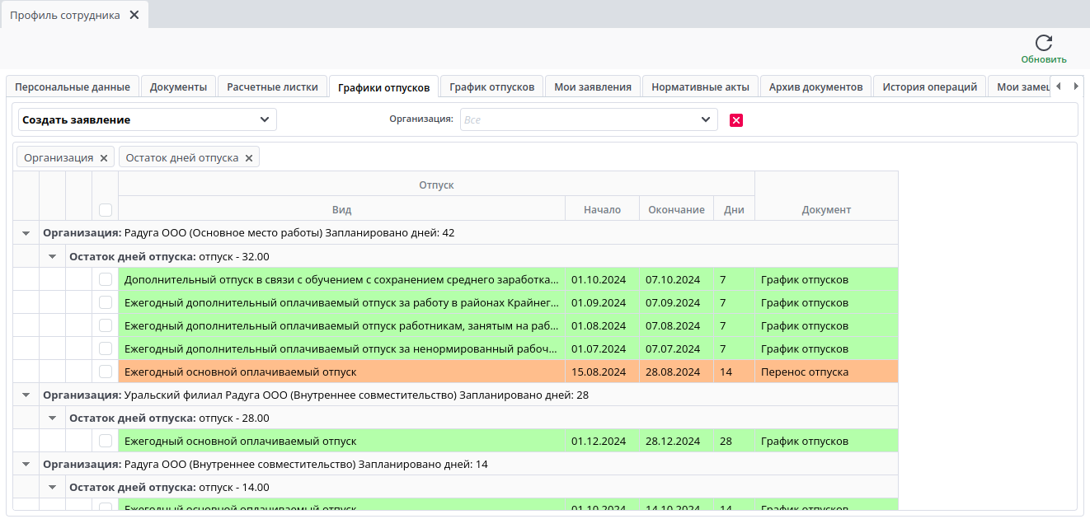Collapse the Уральский филиал Радуга ООО group
Image resolution: width=1090 pixels, height=519 pixels.
pyautogui.click(x=26, y=395)
